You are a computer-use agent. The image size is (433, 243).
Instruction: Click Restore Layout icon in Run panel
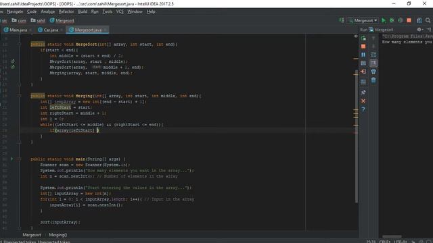click(x=363, y=82)
